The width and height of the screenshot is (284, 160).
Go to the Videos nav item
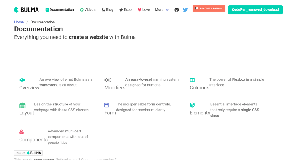[88, 10]
